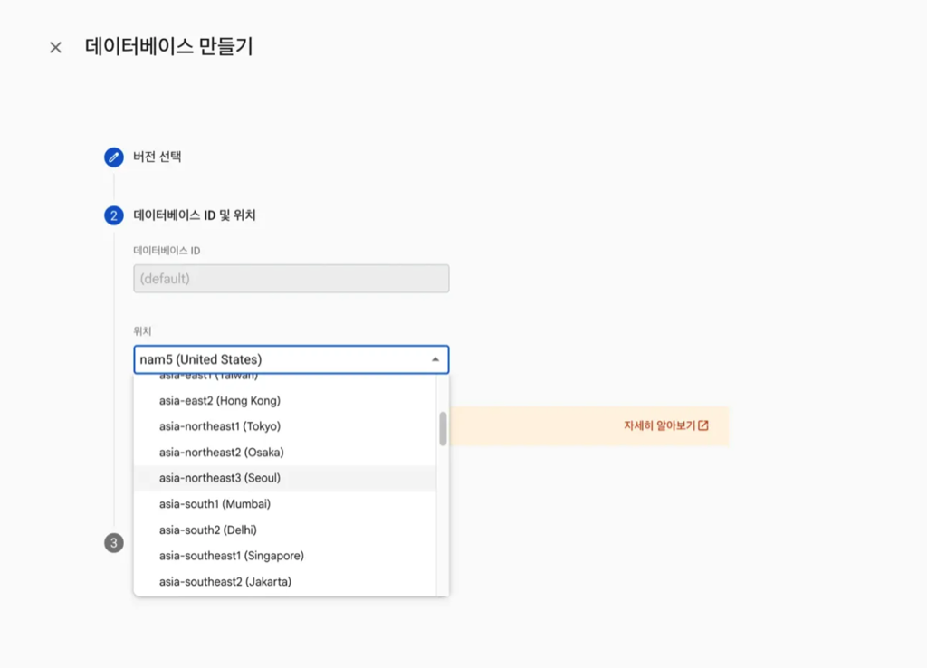Screen dimensions: 927x668
Task: Click the dropdown caret in the 위치 field
Action: pyautogui.click(x=434, y=359)
